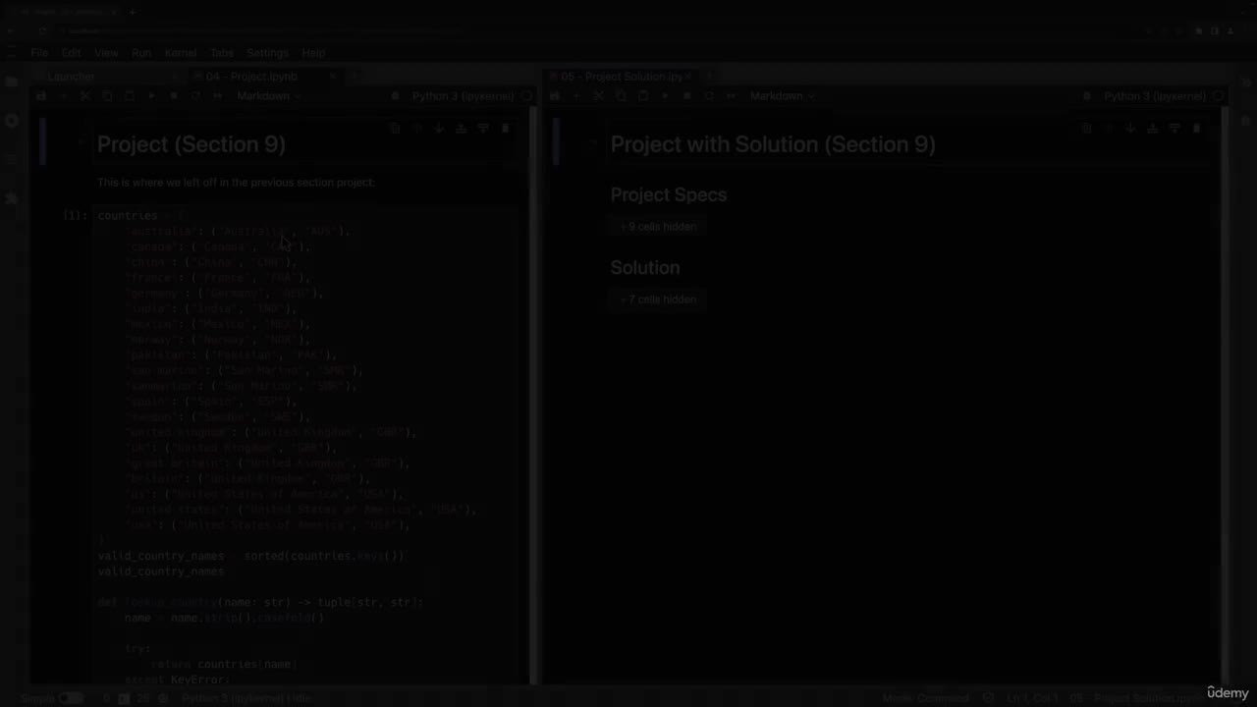The image size is (1257, 707).
Task: Move the Project (Section 9) cell down
Action: pos(439,129)
